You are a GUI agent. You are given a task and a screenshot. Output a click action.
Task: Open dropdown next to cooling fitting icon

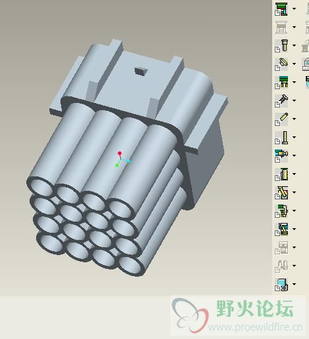click(294, 155)
